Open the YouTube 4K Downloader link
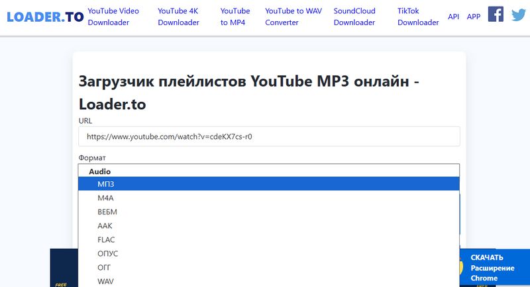 click(x=178, y=17)
